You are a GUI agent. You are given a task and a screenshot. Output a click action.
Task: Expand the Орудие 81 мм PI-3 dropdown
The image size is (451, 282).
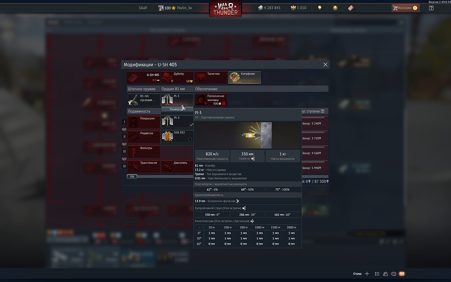pos(177,99)
